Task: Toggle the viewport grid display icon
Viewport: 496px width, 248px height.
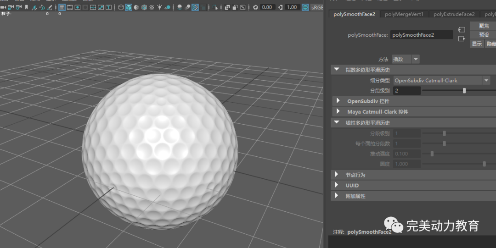Action: pos(62,7)
